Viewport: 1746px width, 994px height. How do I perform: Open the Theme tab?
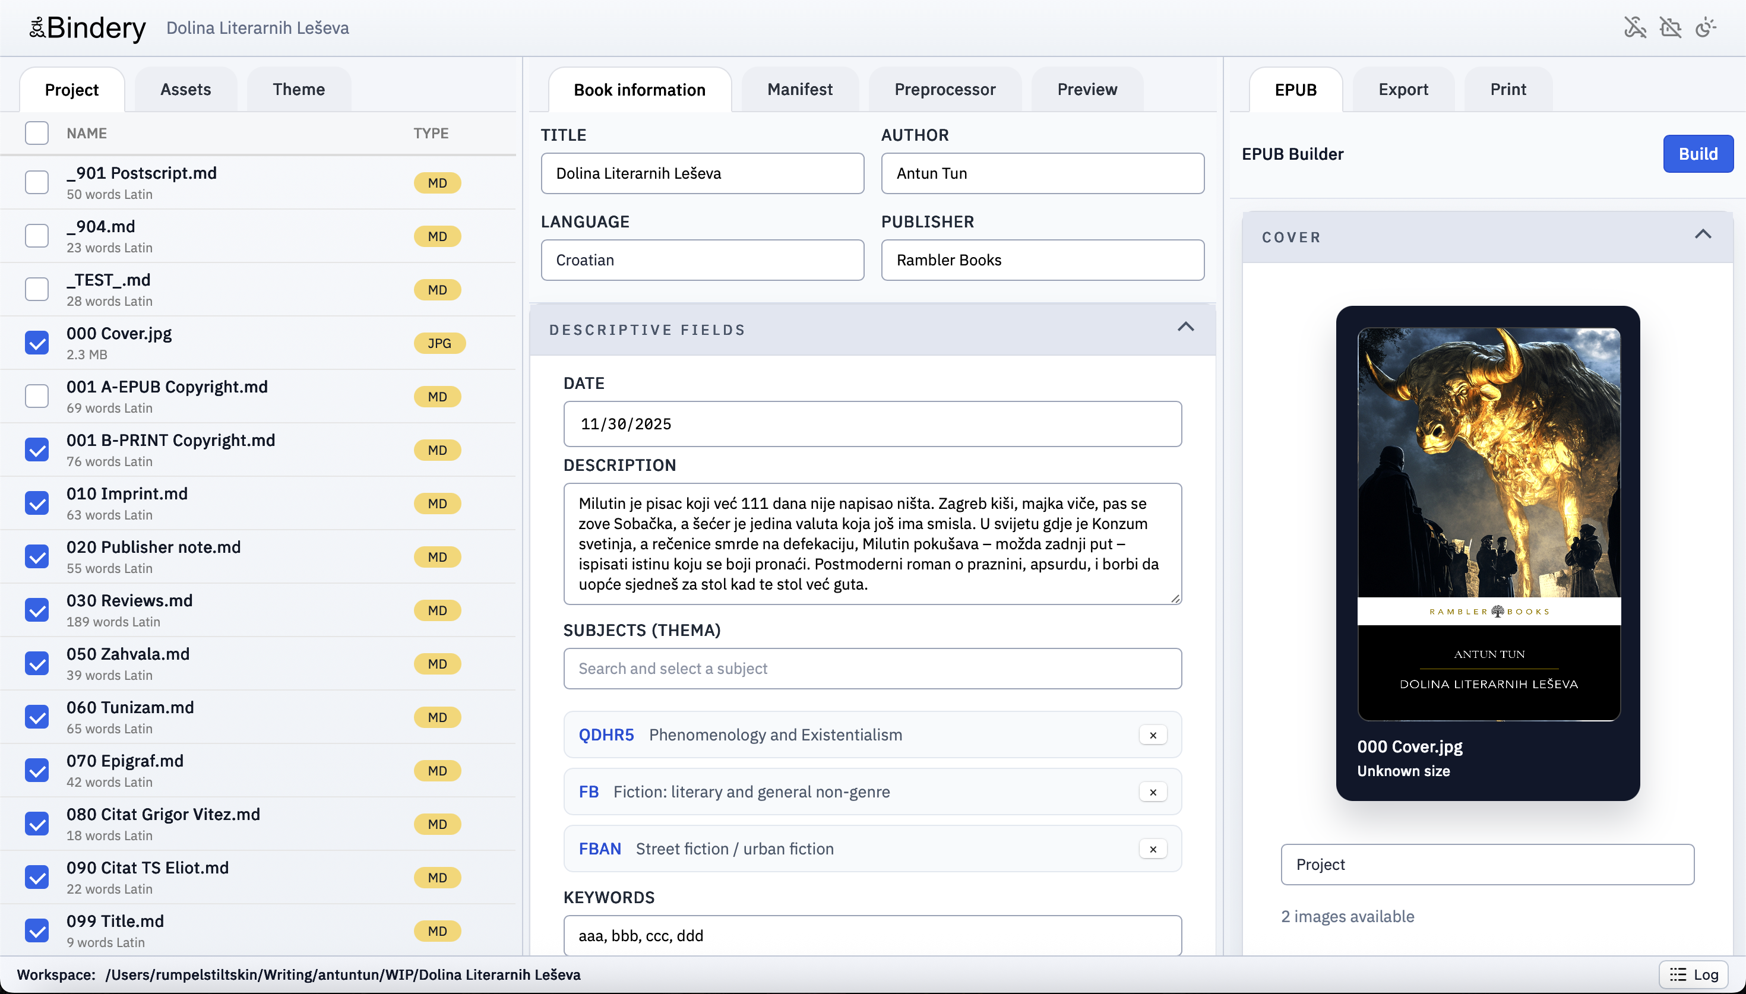point(299,88)
